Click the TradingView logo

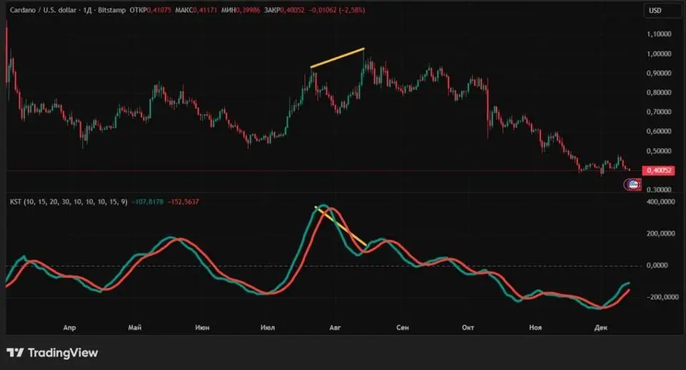(x=52, y=353)
